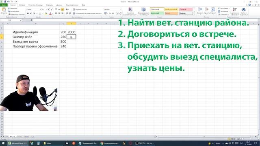The image size is (260, 146).
Task: Click the Name Box showing D3
Action: click(10, 20)
